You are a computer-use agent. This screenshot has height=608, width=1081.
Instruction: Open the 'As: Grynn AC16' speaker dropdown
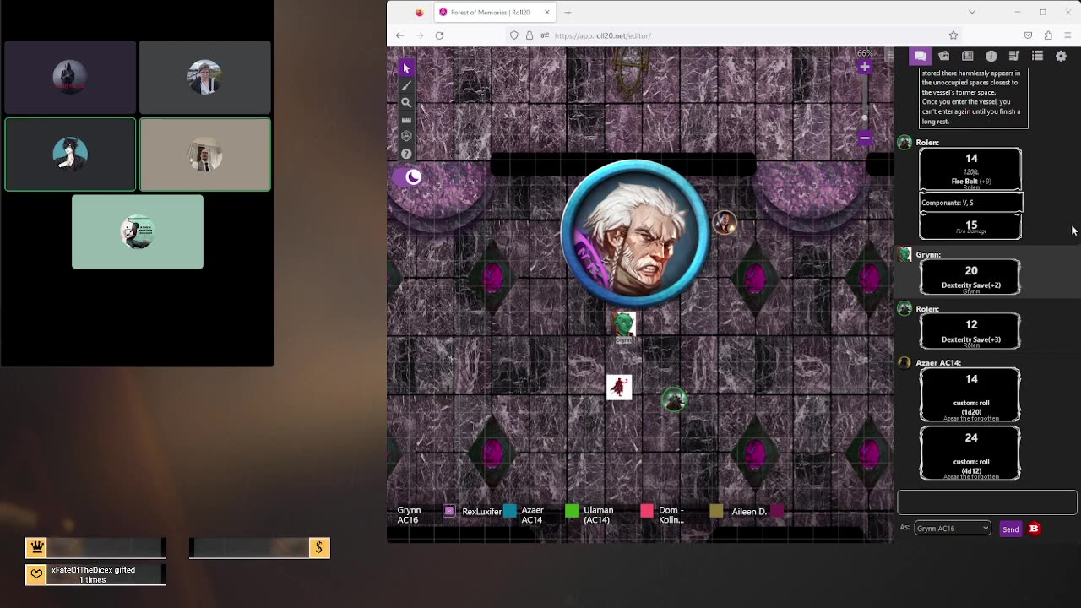click(952, 528)
